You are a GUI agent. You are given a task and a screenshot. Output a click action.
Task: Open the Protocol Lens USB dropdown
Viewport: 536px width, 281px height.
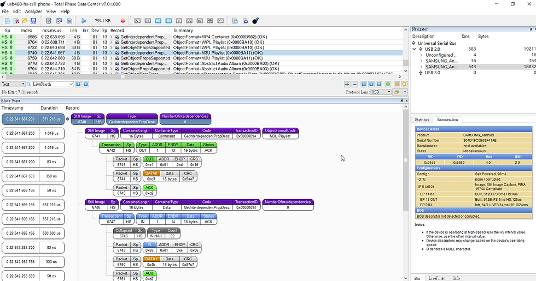click(x=381, y=92)
